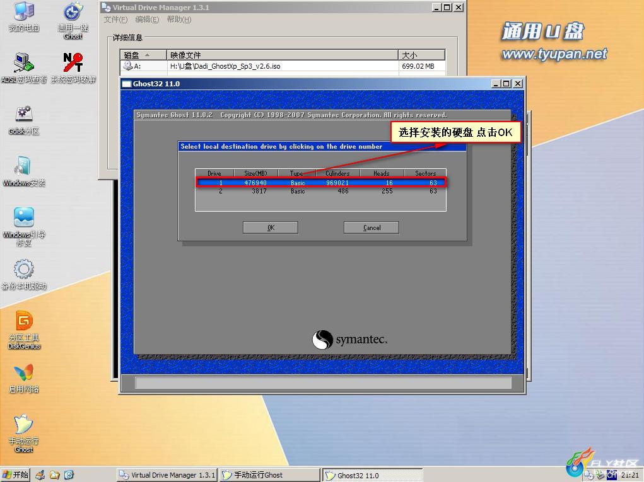The width and height of the screenshot is (644, 482).
Task: Open the 系统密码破解 desktop icon
Action: tap(73, 68)
